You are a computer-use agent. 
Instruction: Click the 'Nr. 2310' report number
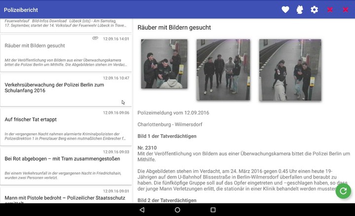tap(147, 148)
